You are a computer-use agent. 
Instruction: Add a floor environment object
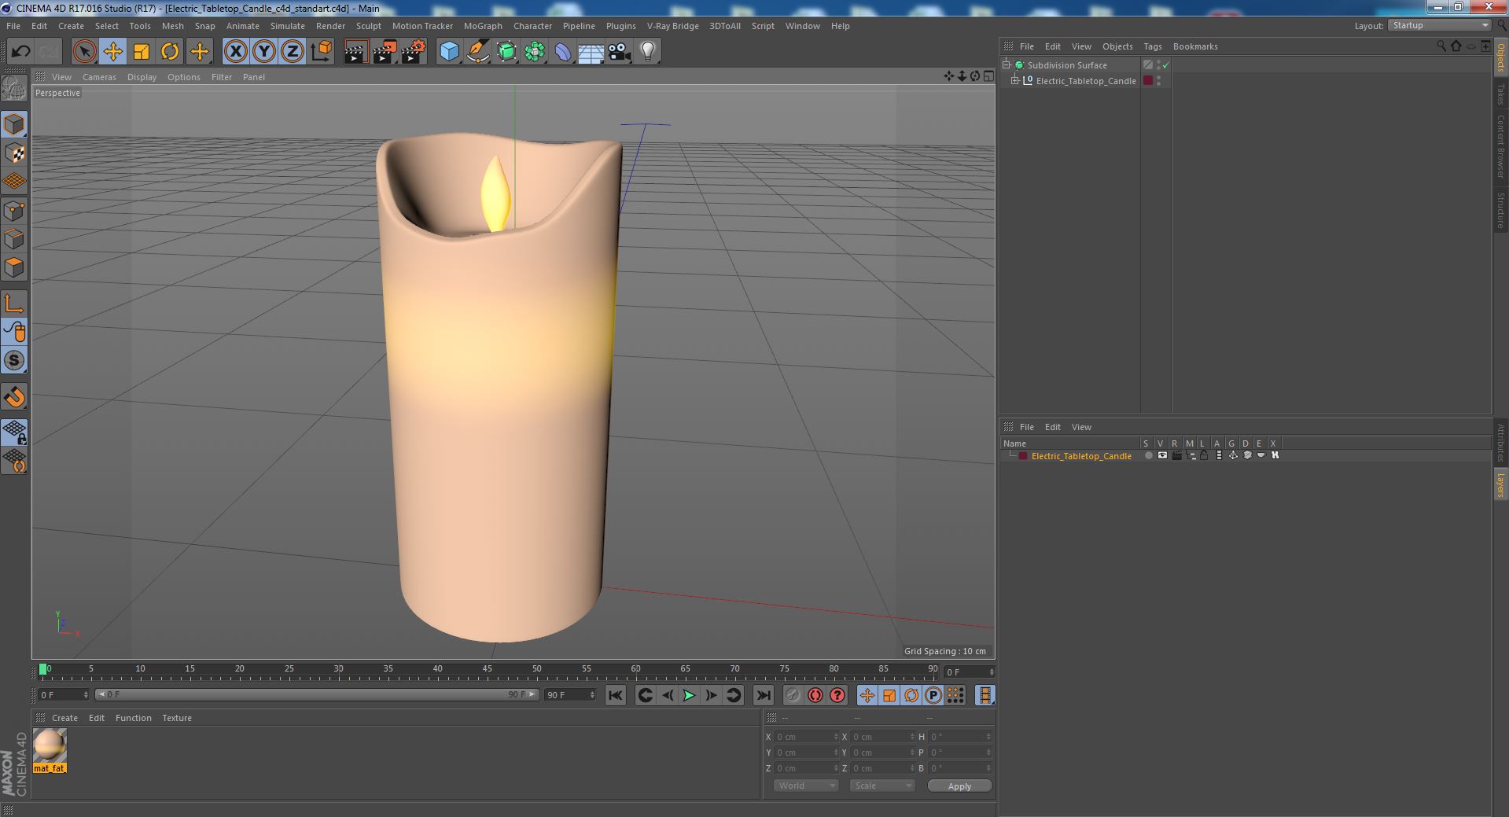(591, 52)
